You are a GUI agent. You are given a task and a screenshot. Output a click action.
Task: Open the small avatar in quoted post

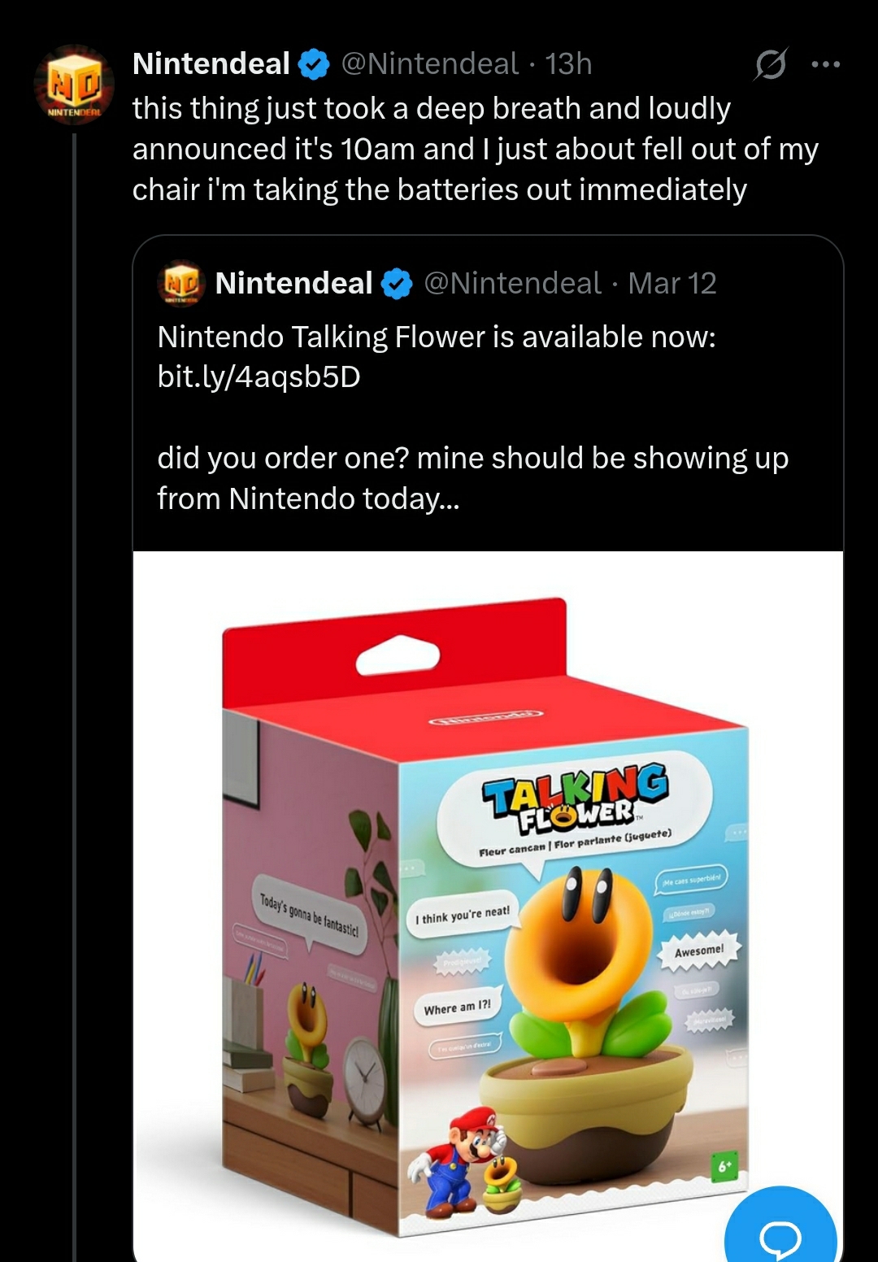click(x=181, y=283)
